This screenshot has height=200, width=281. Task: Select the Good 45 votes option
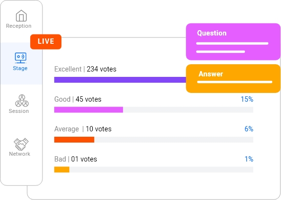click(x=78, y=99)
